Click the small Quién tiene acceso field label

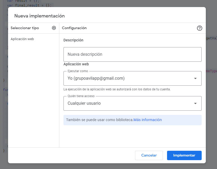[x=81, y=96]
